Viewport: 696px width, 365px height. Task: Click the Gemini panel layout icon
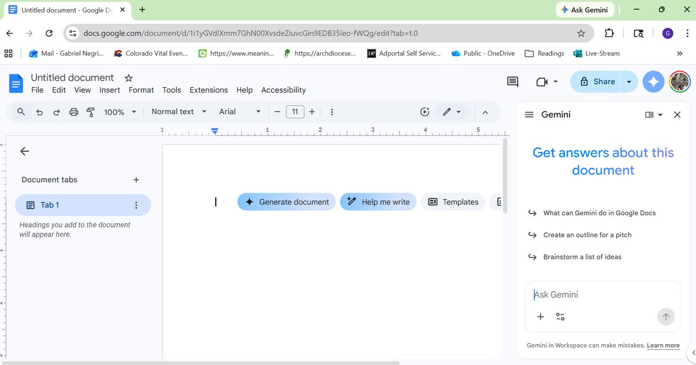coord(650,115)
